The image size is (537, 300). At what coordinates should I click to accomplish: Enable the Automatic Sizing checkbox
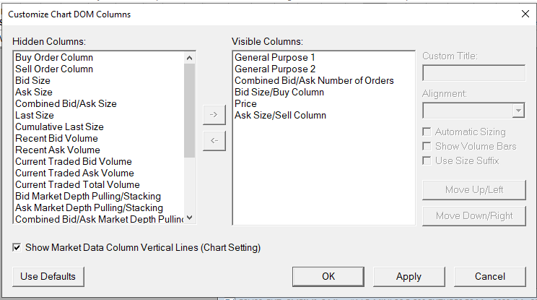pyautogui.click(x=428, y=132)
